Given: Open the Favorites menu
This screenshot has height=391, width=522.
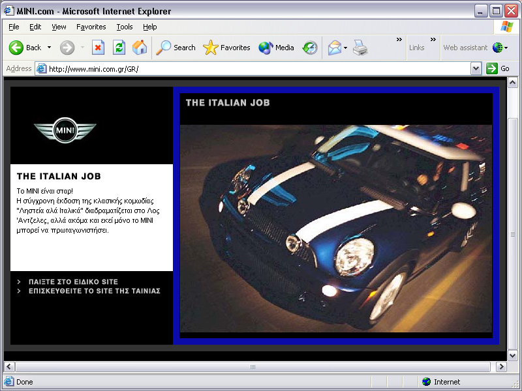Looking at the screenshot, I should 91,27.
